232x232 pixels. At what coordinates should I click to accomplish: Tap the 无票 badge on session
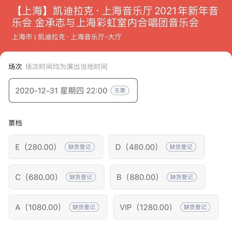[x=120, y=91]
